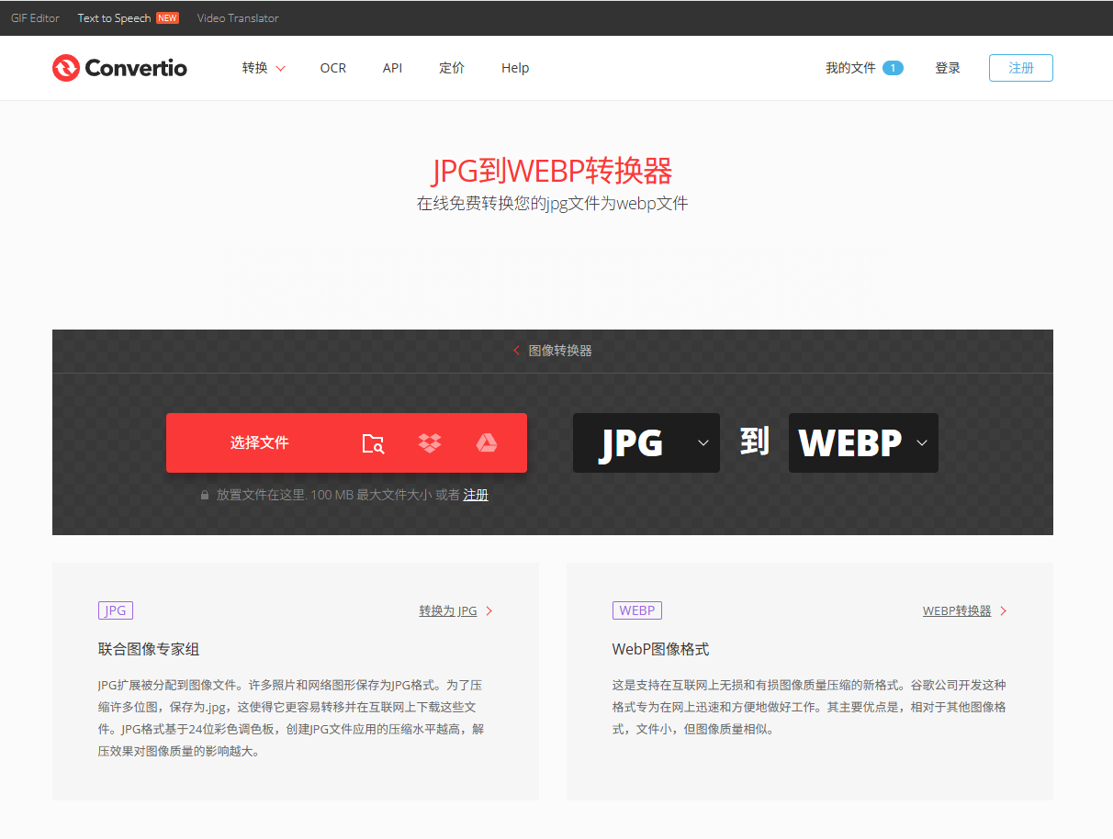This screenshot has width=1113, height=839.
Task: Upload files from Google Drive
Action: [488, 442]
